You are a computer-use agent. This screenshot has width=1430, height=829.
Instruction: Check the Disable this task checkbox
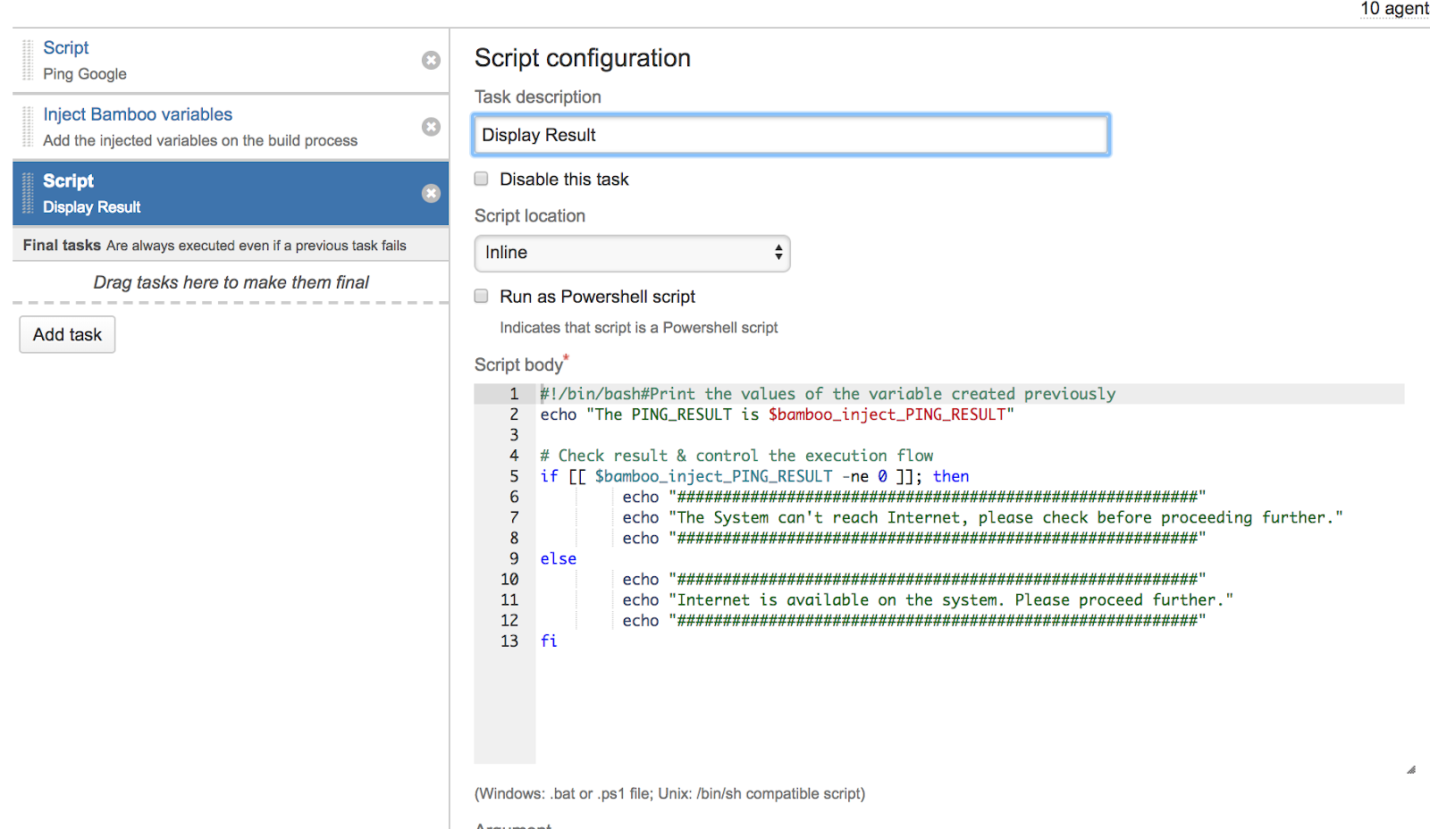(481, 178)
